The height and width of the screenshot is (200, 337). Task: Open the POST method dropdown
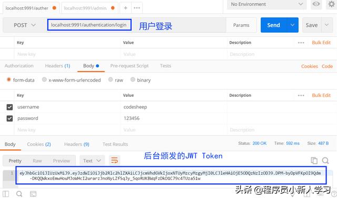pyautogui.click(x=25, y=25)
